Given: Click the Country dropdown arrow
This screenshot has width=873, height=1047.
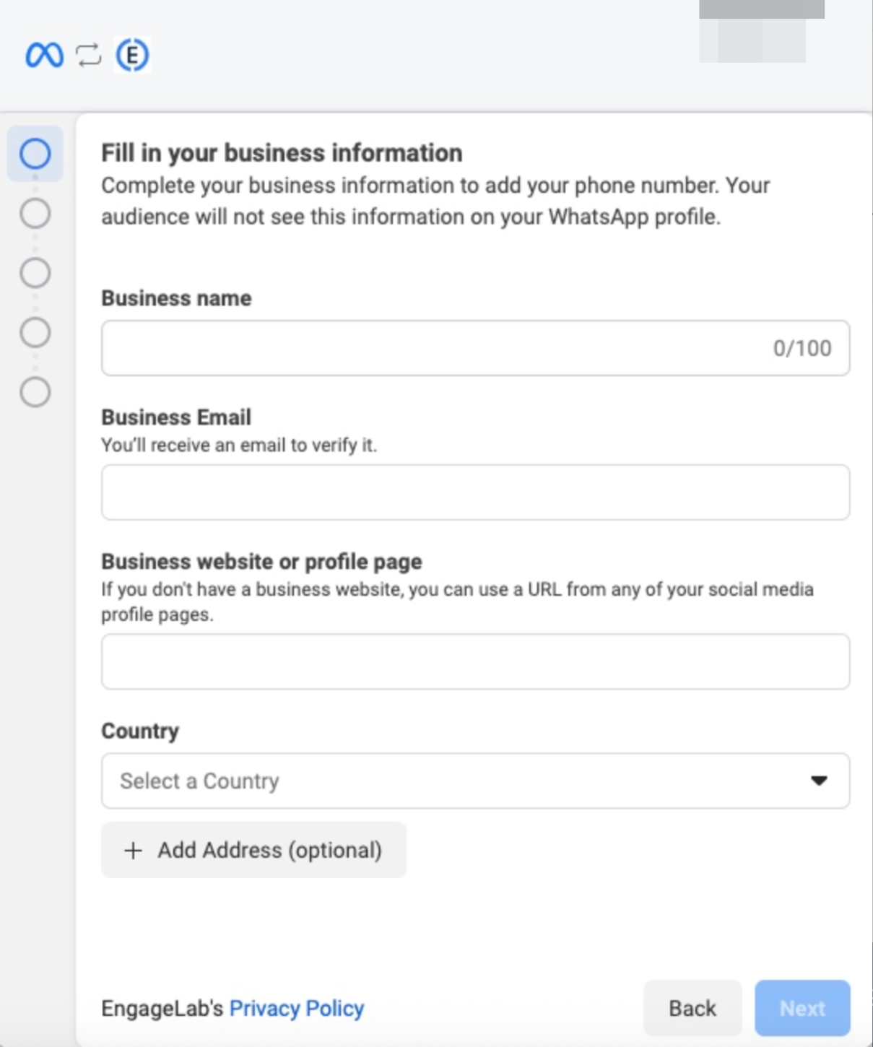Looking at the screenshot, I should 819,781.
